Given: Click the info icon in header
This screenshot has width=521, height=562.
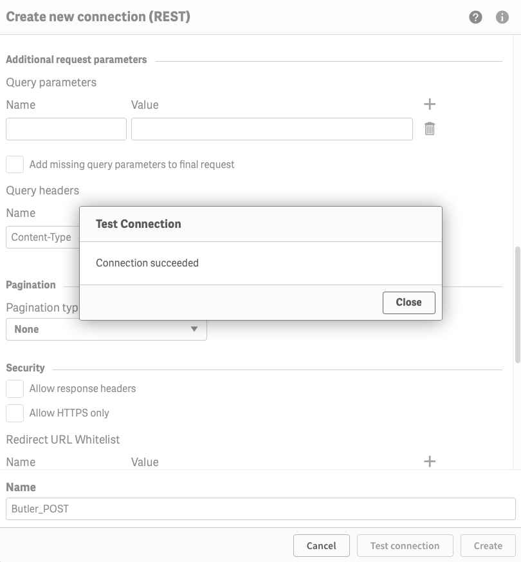Looking at the screenshot, I should tap(502, 17).
